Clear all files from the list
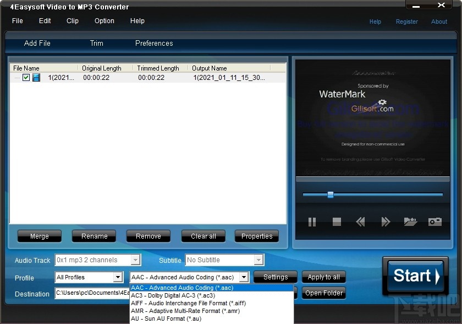Image resolution: width=462 pixels, height=324 pixels. pos(203,236)
